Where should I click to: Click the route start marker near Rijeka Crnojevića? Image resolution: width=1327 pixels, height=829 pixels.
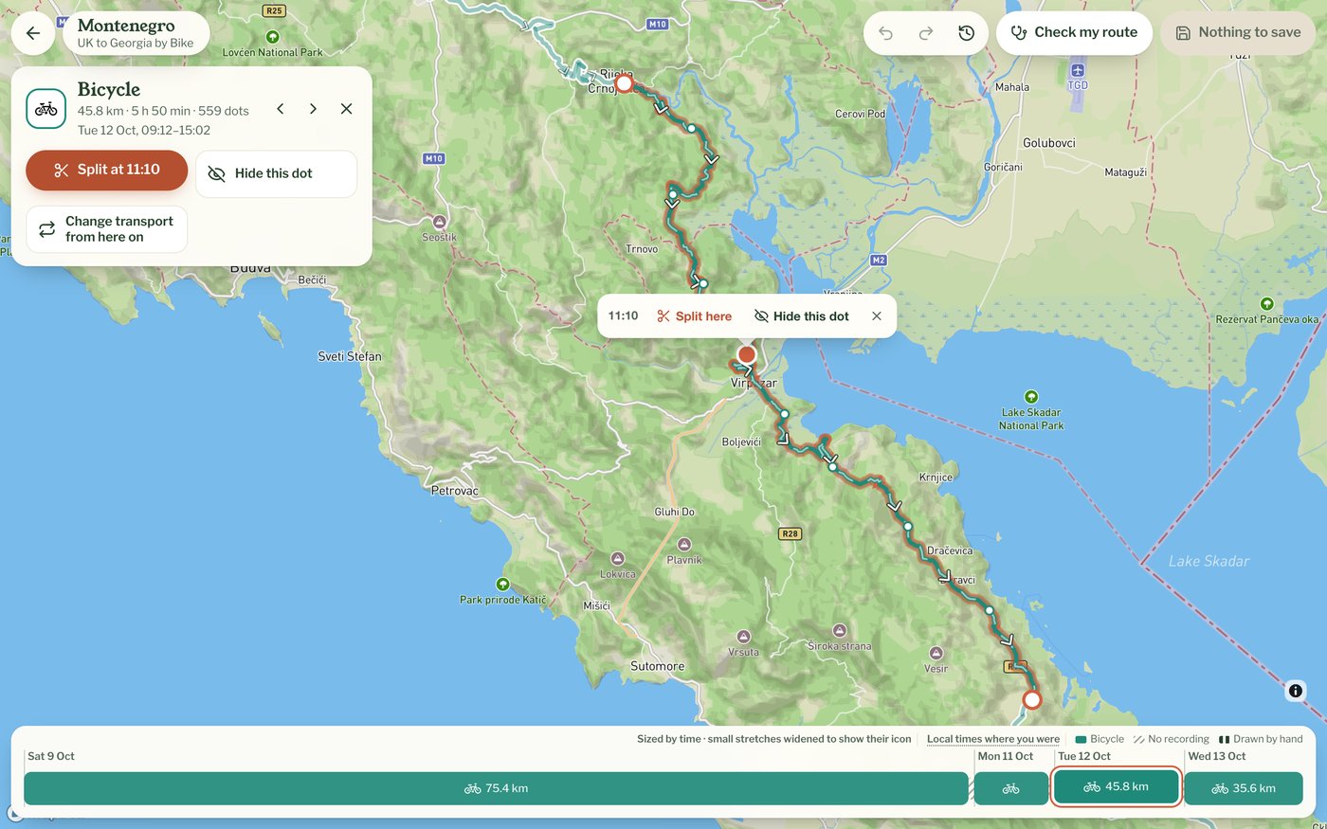[x=624, y=83]
